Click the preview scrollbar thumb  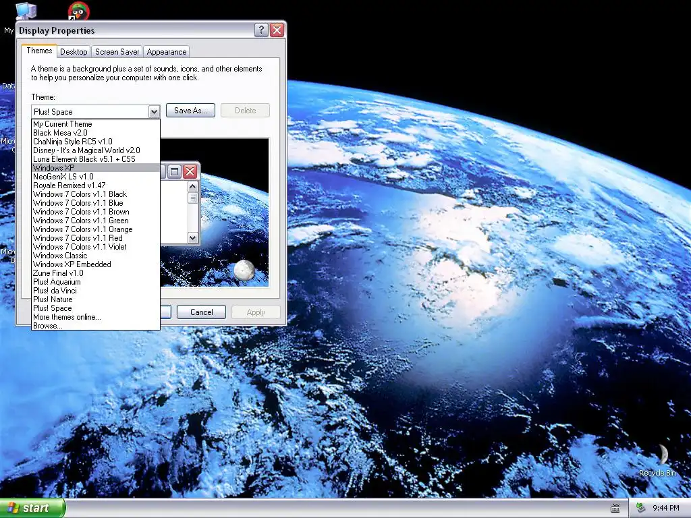[x=192, y=198]
